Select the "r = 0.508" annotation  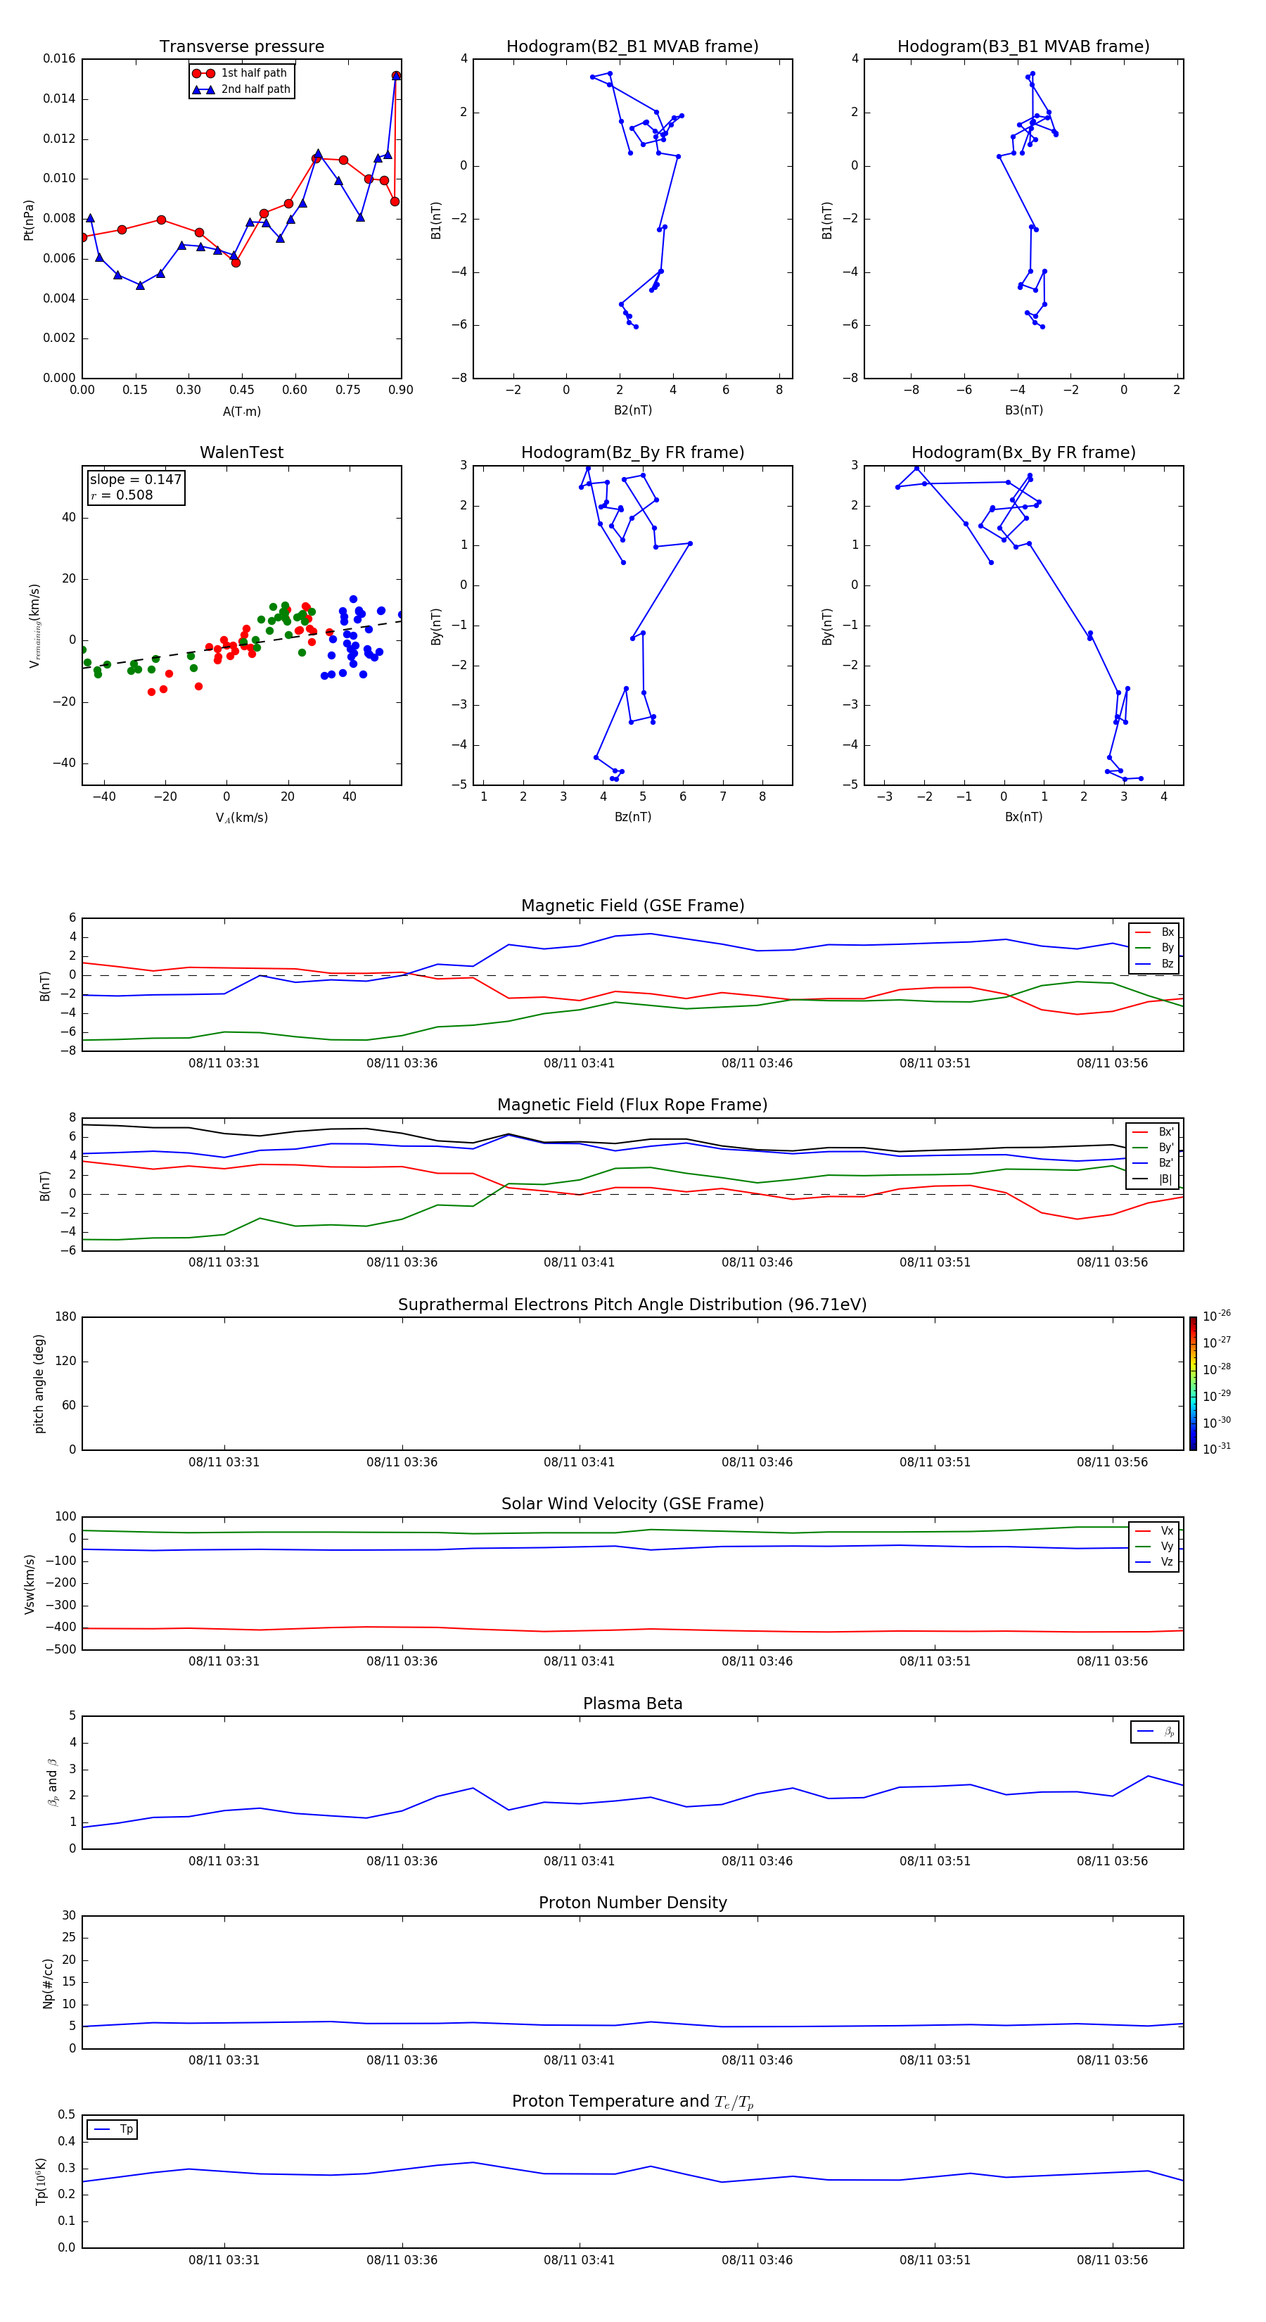122,495
